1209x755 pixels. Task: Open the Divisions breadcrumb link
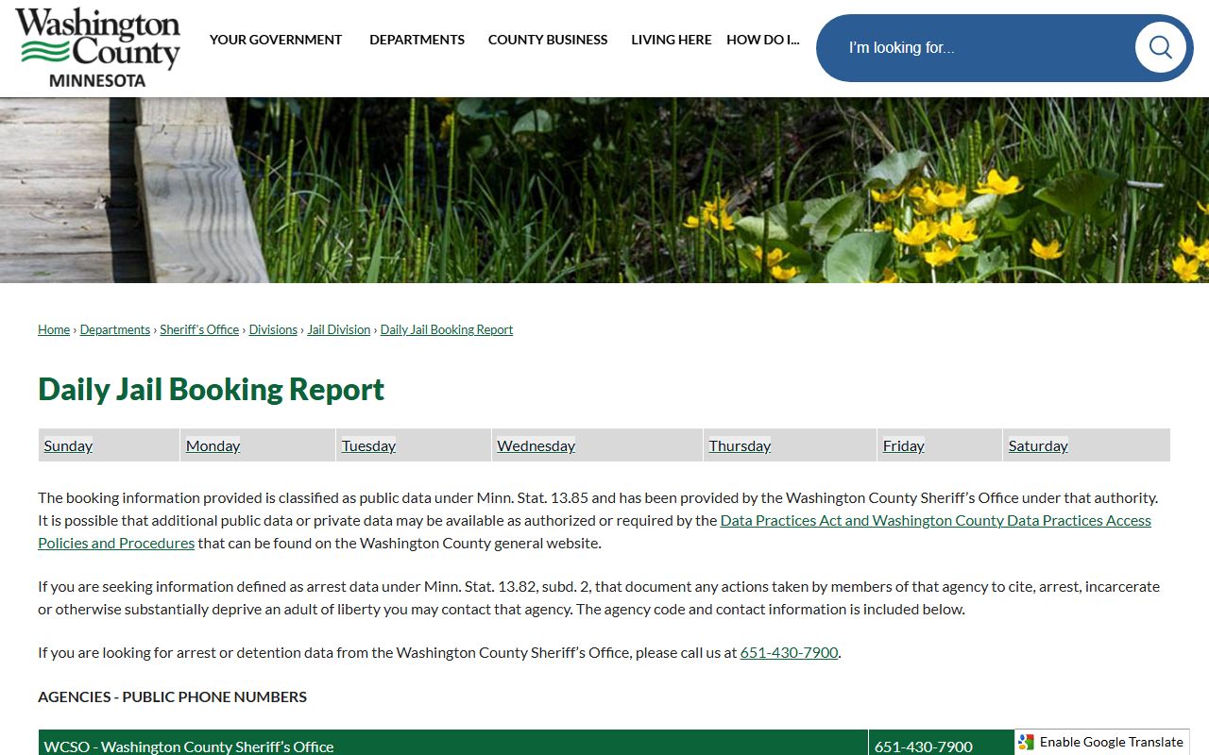tap(273, 329)
